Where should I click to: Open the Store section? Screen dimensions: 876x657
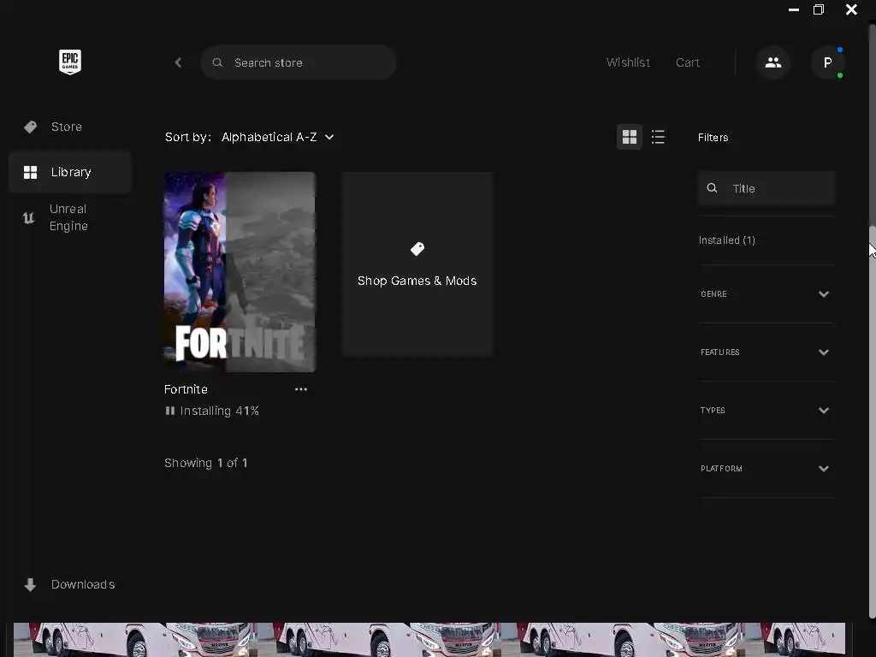point(70,127)
